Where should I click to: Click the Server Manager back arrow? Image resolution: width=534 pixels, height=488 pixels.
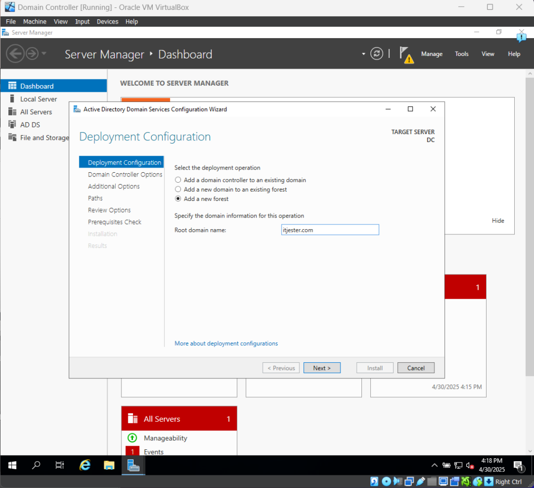pos(15,54)
